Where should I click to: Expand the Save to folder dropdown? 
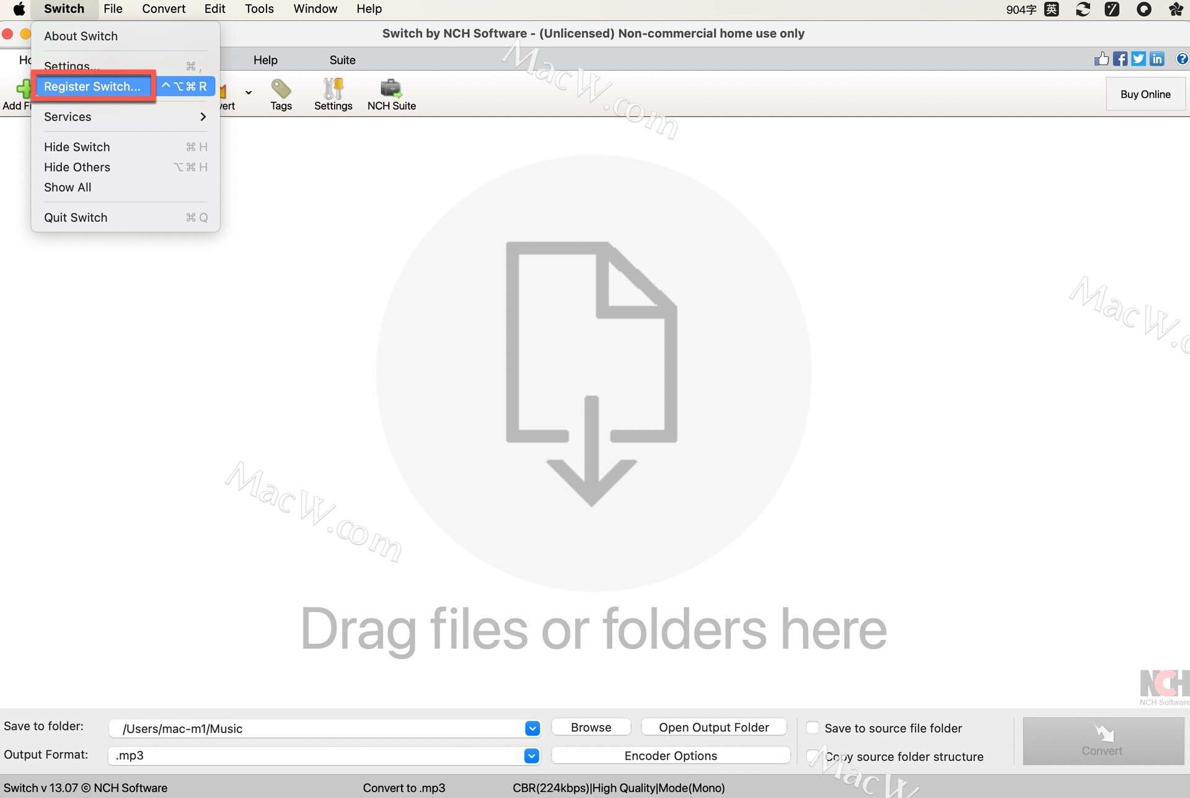532,729
